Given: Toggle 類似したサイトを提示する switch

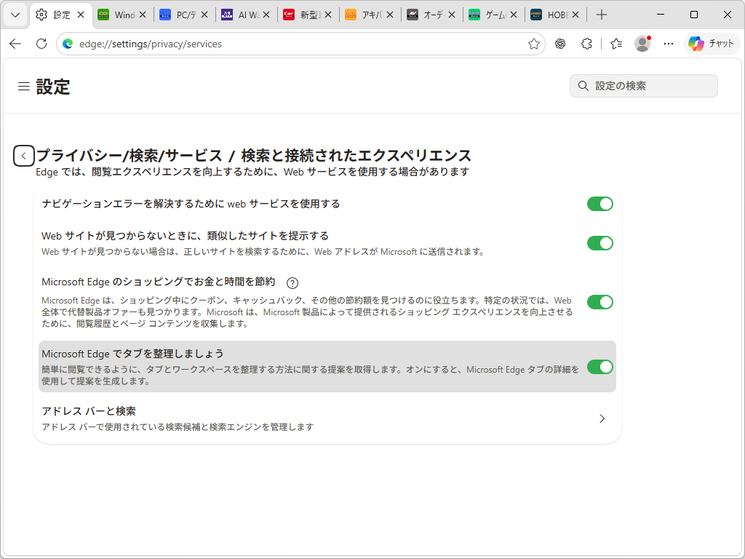Looking at the screenshot, I should pyautogui.click(x=600, y=243).
